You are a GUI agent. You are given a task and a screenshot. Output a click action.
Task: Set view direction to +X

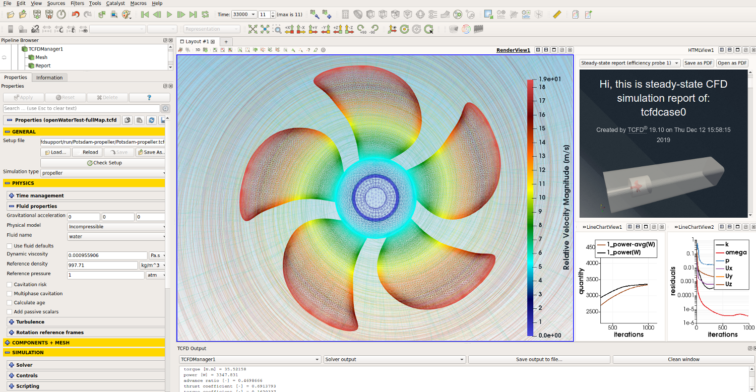[x=289, y=29]
